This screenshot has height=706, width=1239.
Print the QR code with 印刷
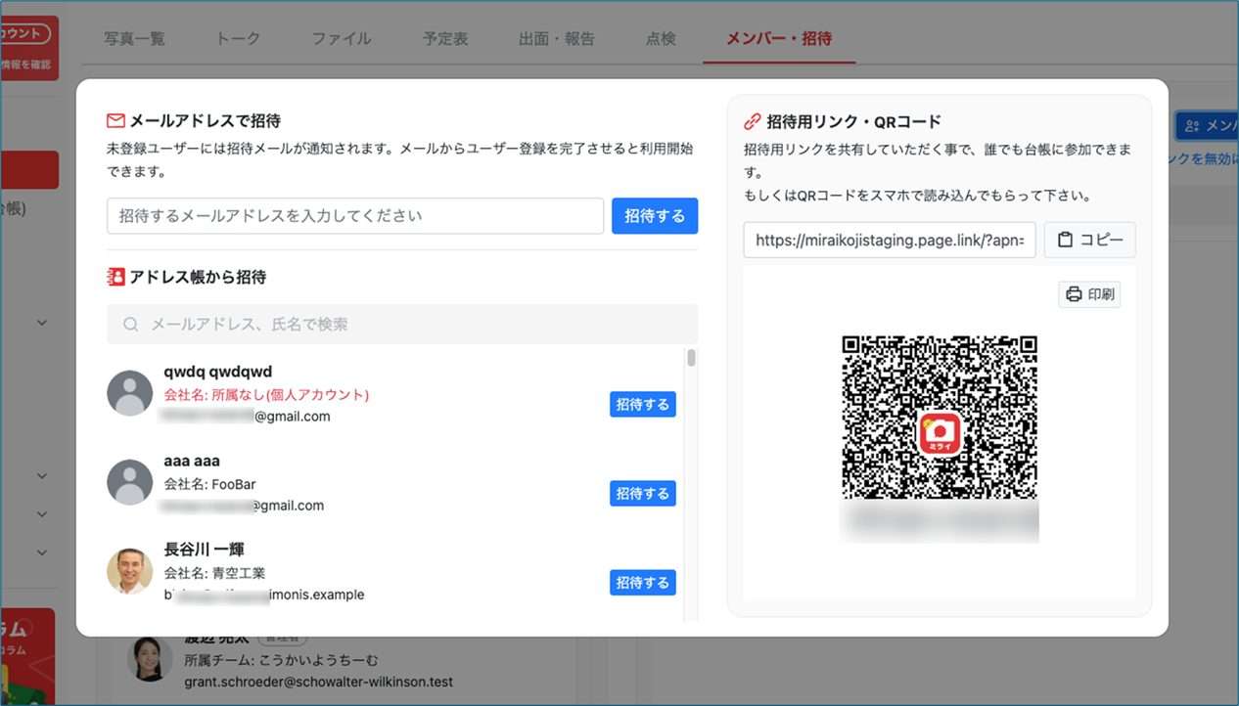point(1089,294)
